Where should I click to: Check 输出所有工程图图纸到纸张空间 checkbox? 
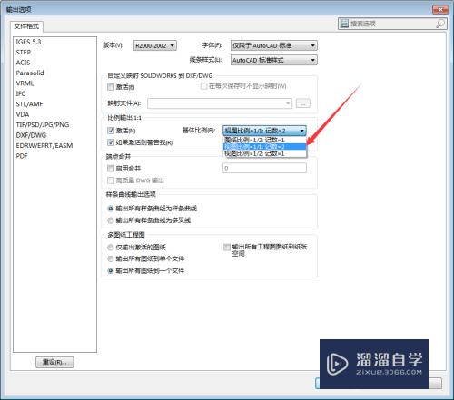click(227, 248)
